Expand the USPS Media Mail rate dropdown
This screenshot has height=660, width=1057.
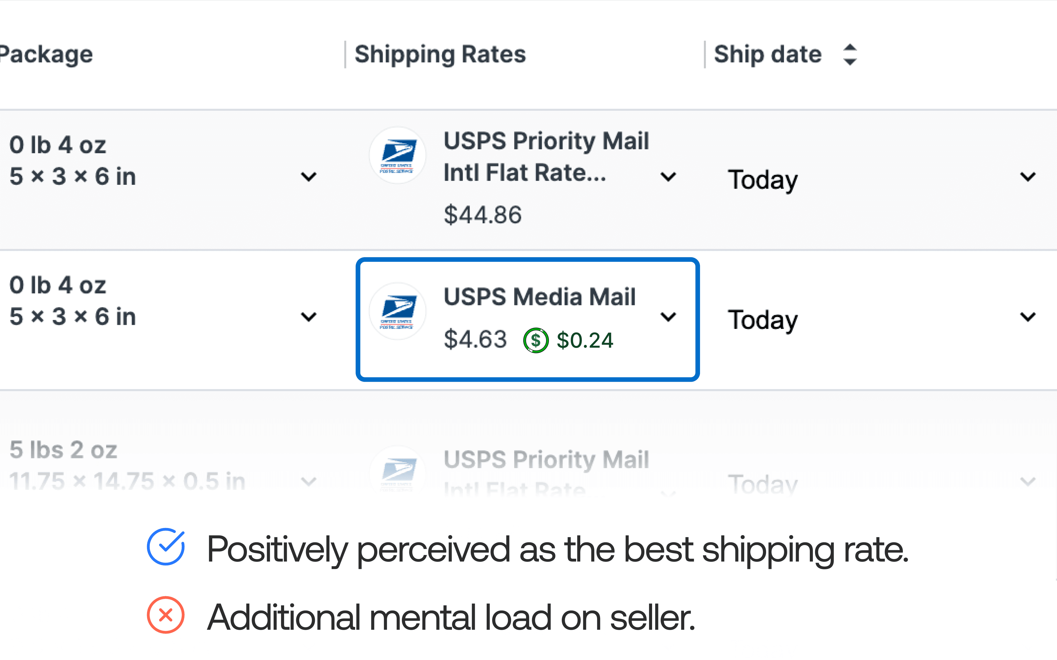668,317
